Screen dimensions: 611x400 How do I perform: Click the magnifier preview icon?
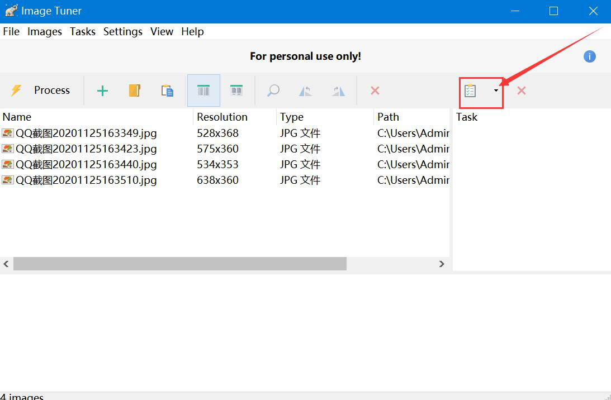(273, 91)
